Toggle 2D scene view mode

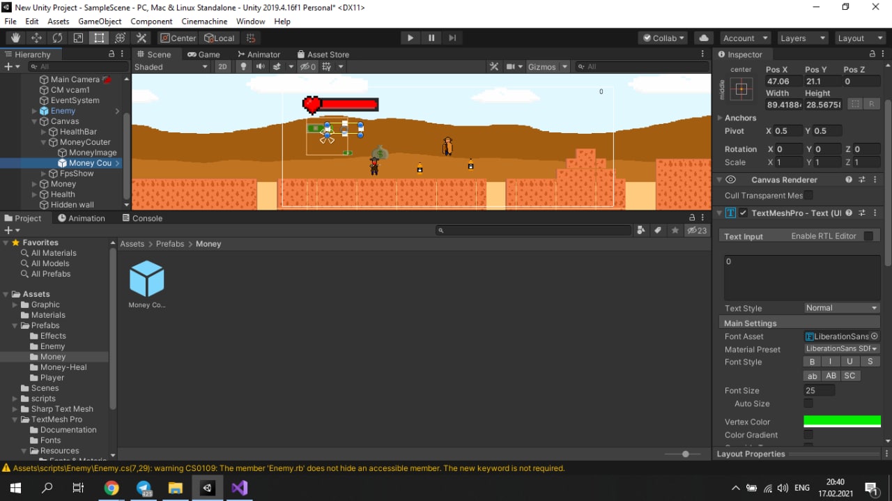[222, 67]
